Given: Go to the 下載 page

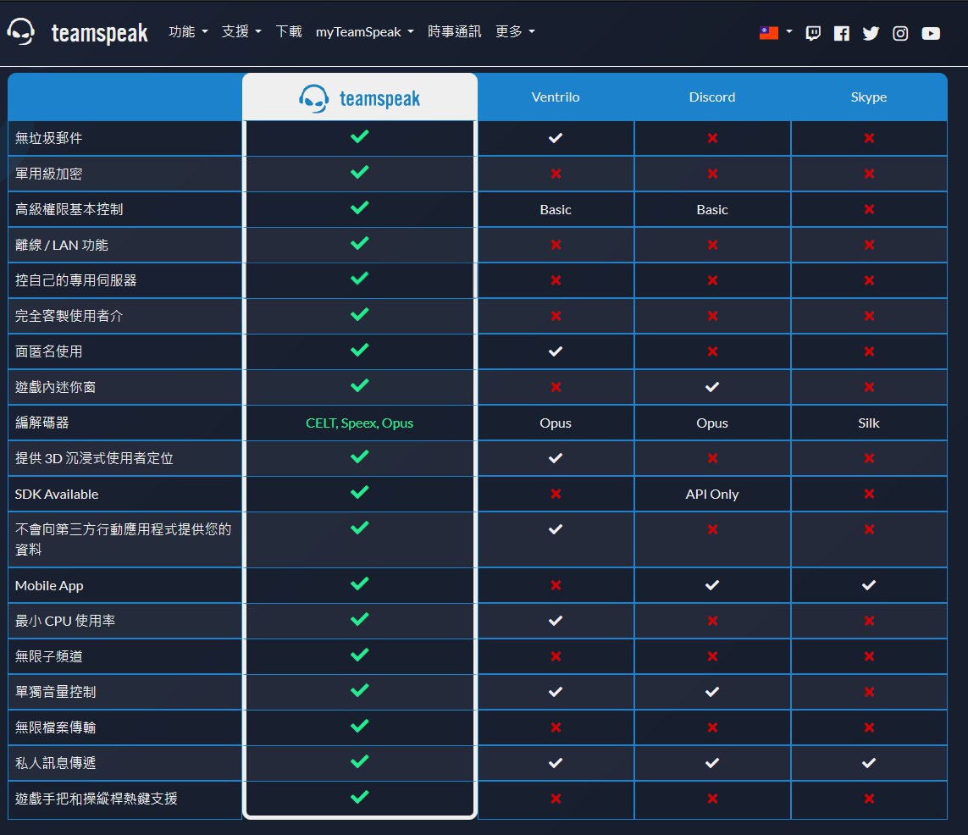Looking at the screenshot, I should point(289,31).
